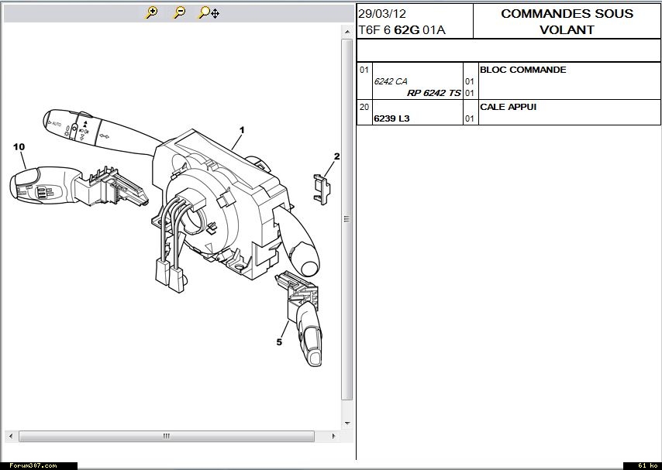Click the horizontal scrollbar thumb
This screenshot has width=662, height=470.
point(166,436)
